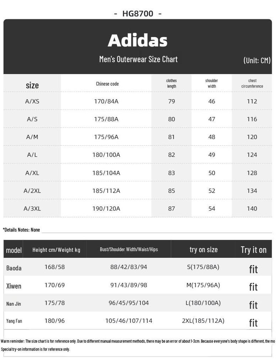Screen dimensions: 276x364
Task: Click the shoulder width column header
Action: click(212, 83)
